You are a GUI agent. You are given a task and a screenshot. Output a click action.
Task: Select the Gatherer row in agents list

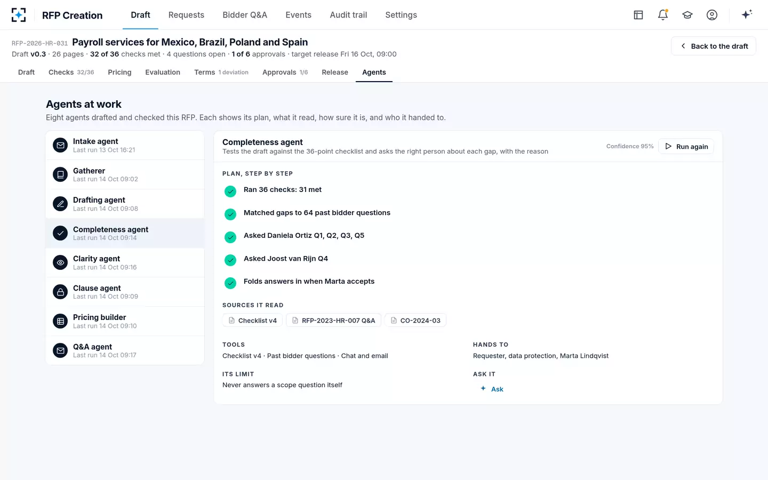pos(125,174)
